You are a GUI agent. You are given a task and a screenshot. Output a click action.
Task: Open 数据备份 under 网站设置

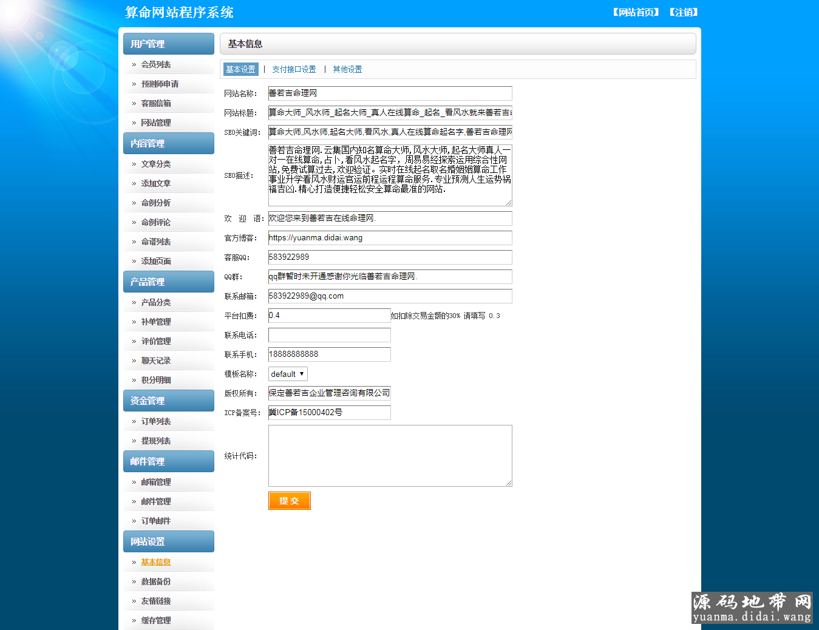(x=156, y=581)
